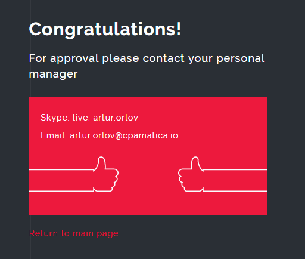Click the Skype: label text
Image resolution: width=305 pixels, height=259 pixels.
[55, 118]
